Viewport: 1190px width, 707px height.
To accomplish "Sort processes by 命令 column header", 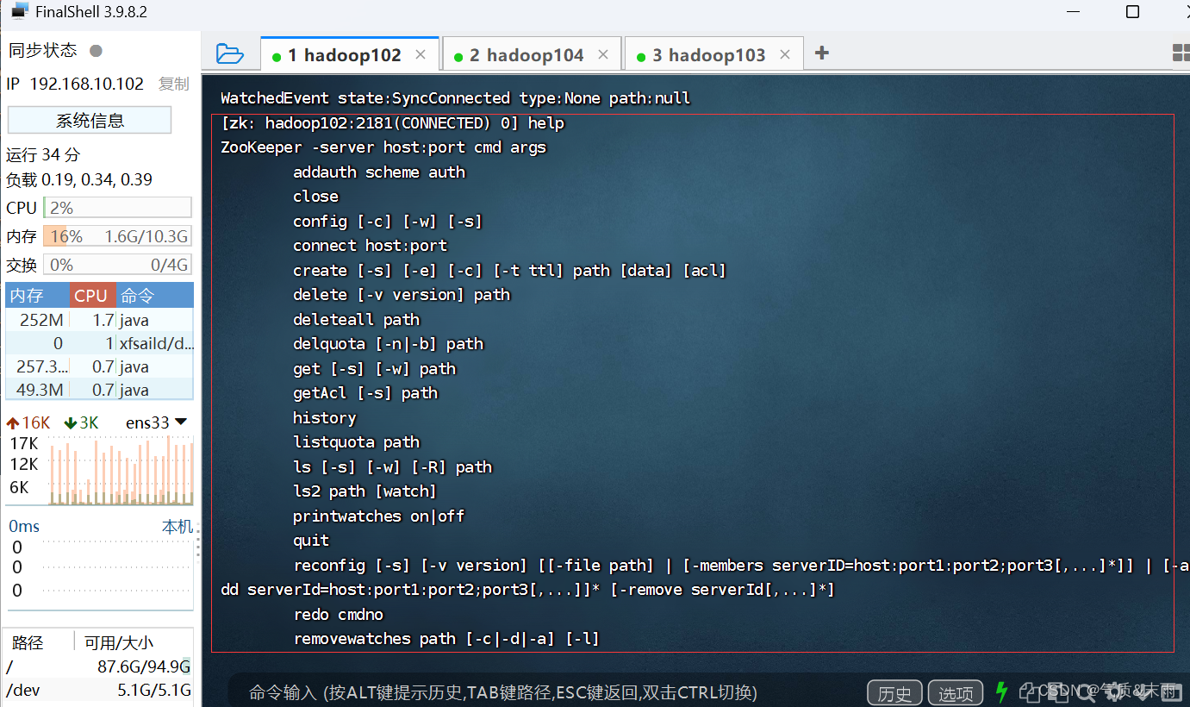I will click(155, 296).
